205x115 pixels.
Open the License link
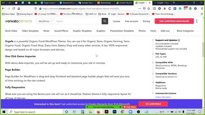coord(117,21)
